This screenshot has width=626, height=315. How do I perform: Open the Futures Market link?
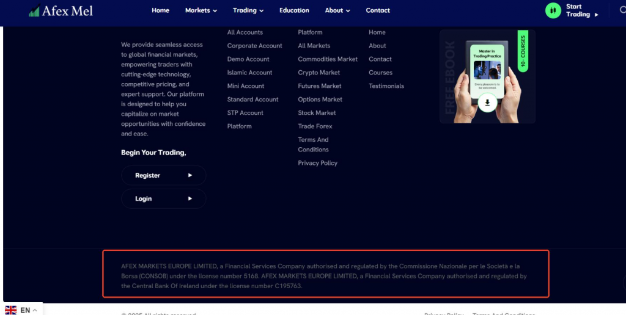point(319,86)
